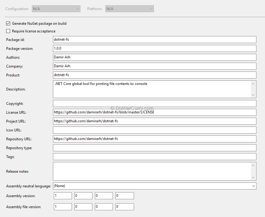Focus the Company text field
This screenshot has width=265, height=217.
[155, 66]
